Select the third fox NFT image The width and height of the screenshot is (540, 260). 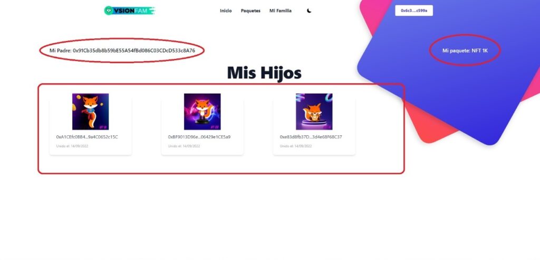pos(314,112)
